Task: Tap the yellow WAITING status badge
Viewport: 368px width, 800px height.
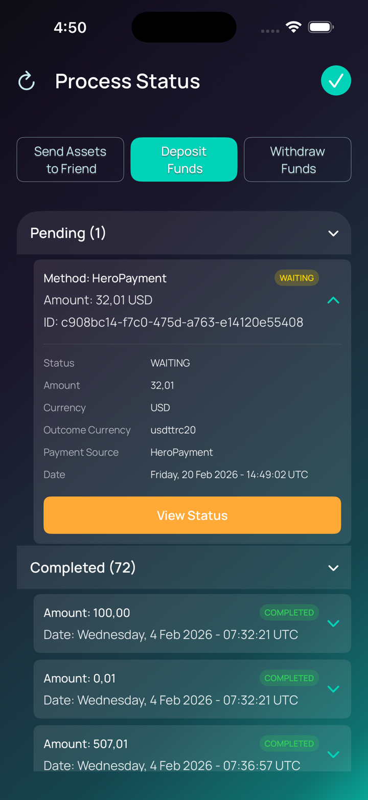Action: point(296,278)
